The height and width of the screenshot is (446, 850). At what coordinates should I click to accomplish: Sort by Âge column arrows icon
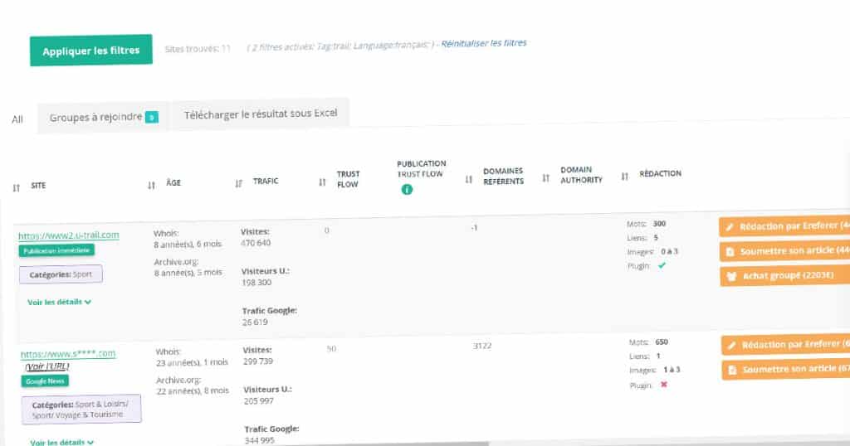(151, 186)
